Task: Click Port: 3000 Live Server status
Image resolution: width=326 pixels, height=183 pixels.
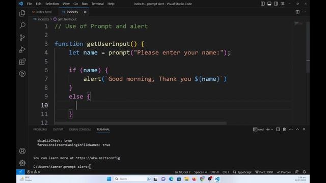Action: click(x=264, y=172)
